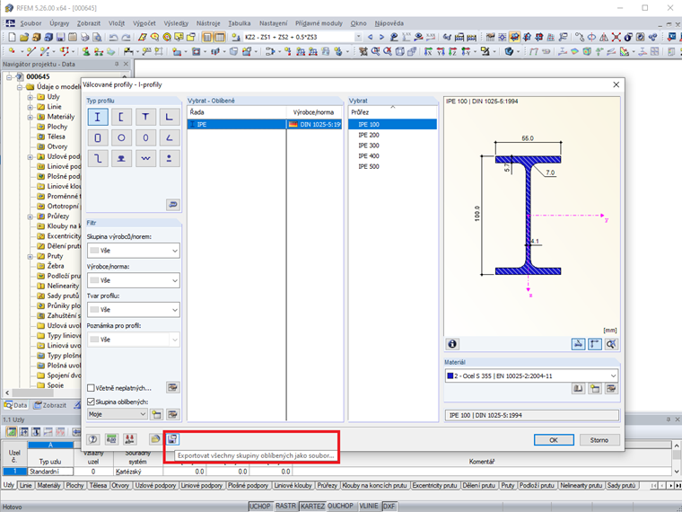Viewport: 682px width, 512px height.
Task: Click Typ uzlu cell Standardní
Action: [50, 472]
